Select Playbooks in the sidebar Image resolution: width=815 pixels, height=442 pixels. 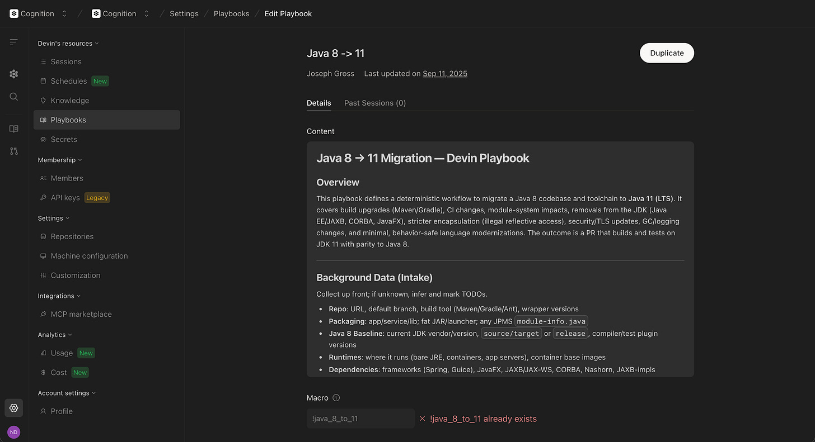(x=107, y=120)
